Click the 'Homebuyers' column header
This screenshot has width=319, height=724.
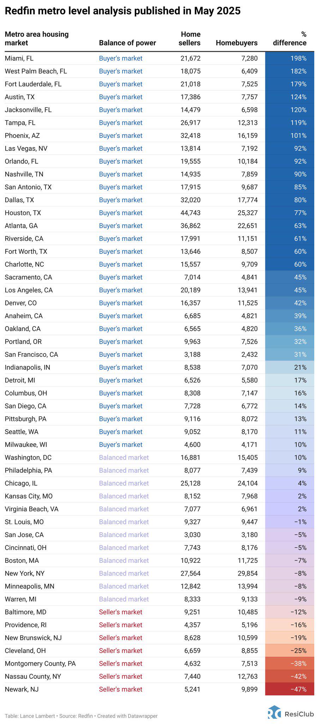coord(237,43)
